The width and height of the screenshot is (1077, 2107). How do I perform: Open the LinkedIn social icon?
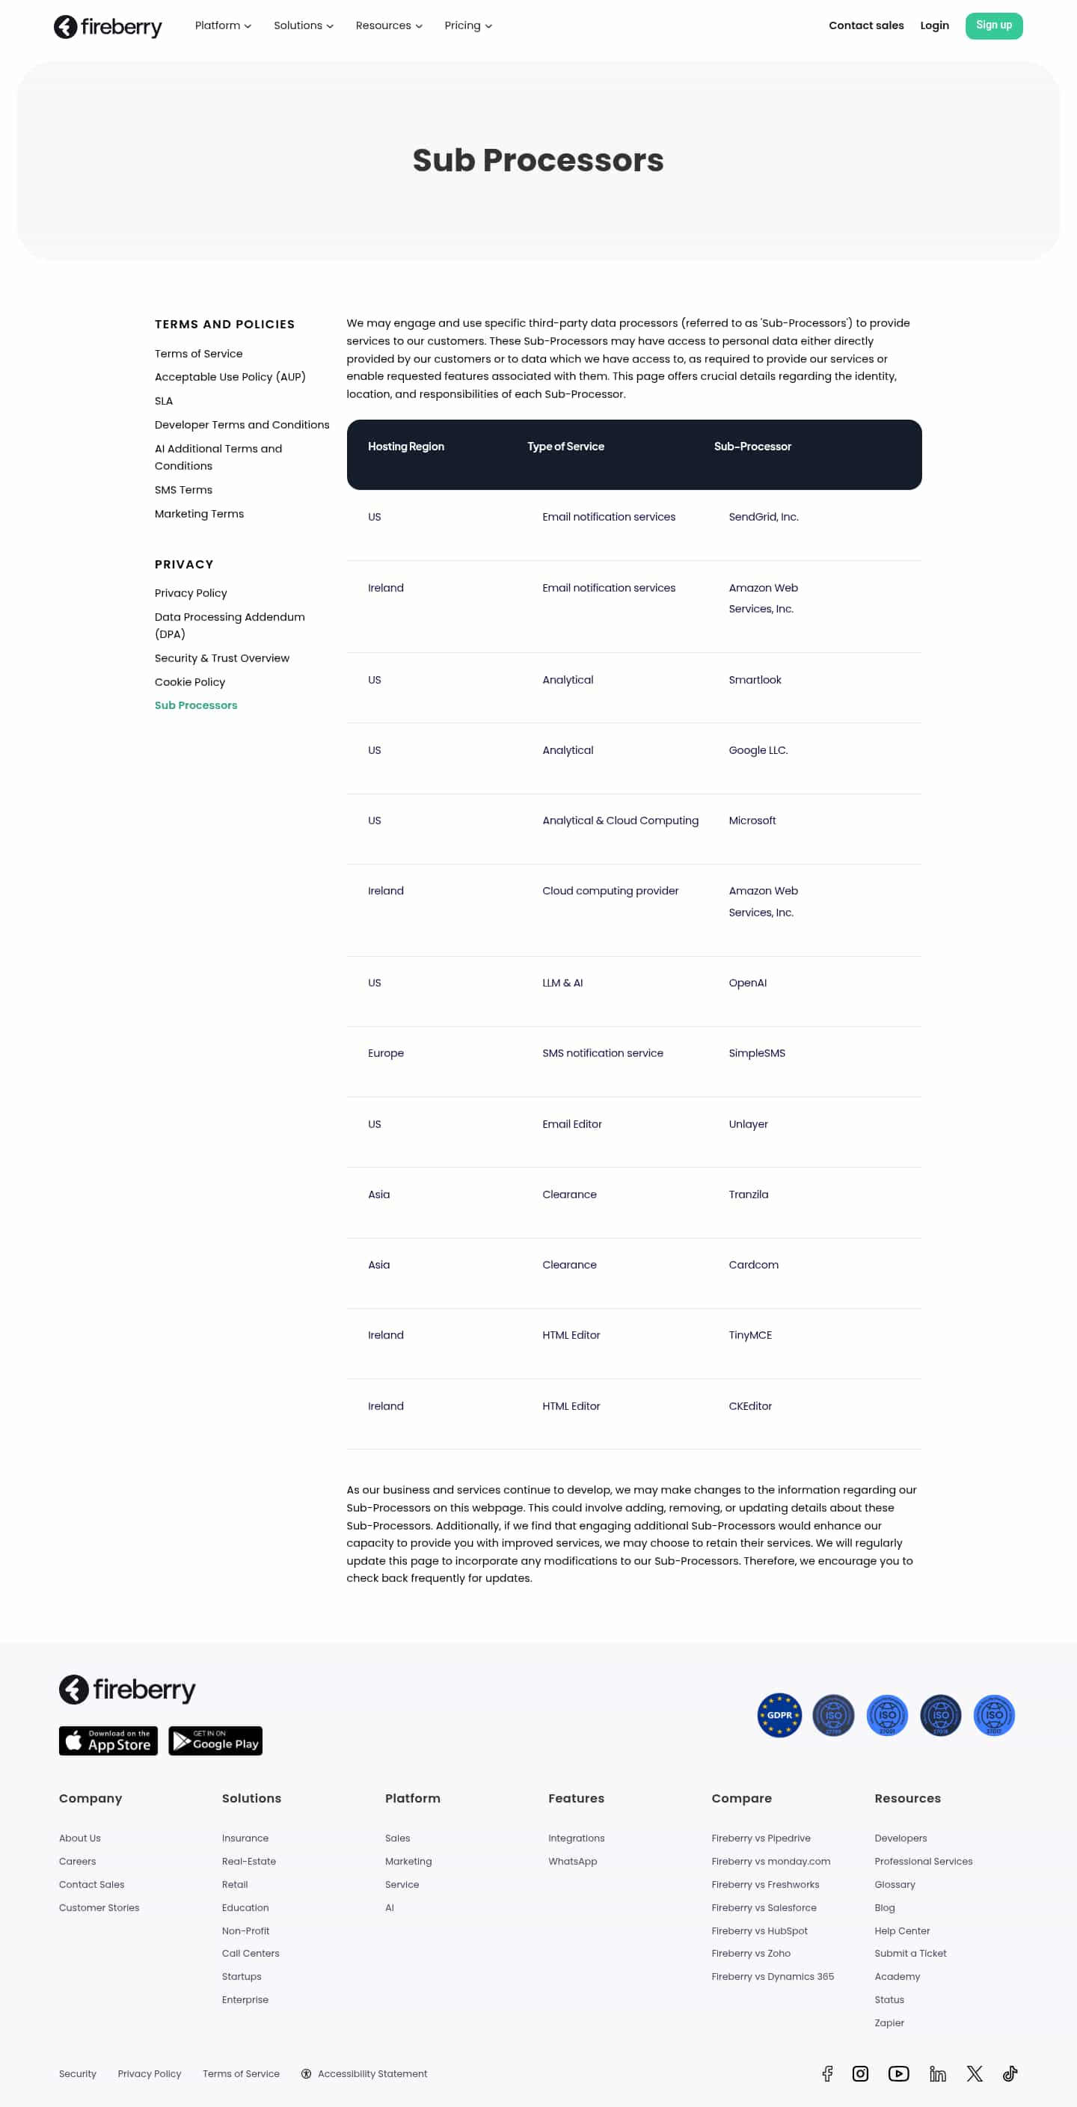[937, 2073]
